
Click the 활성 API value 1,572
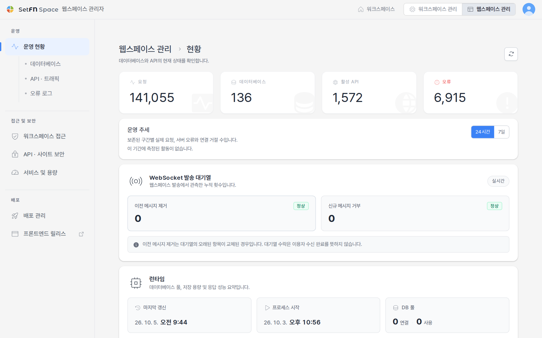348,98
